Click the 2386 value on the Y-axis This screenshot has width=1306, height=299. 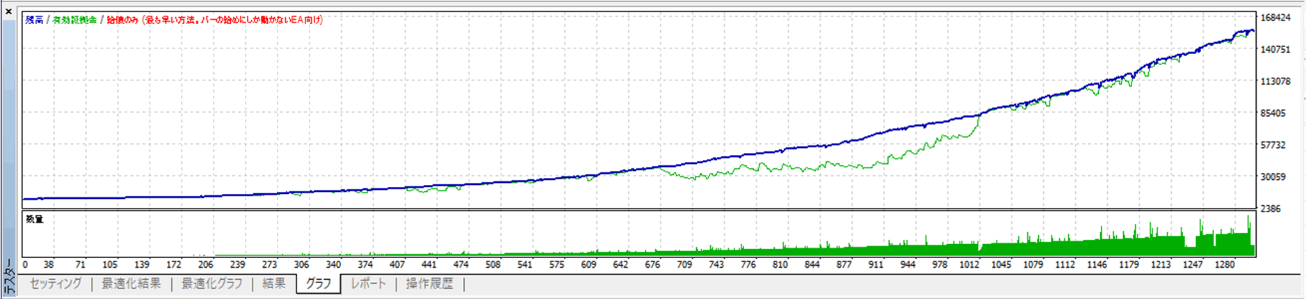[1270, 209]
